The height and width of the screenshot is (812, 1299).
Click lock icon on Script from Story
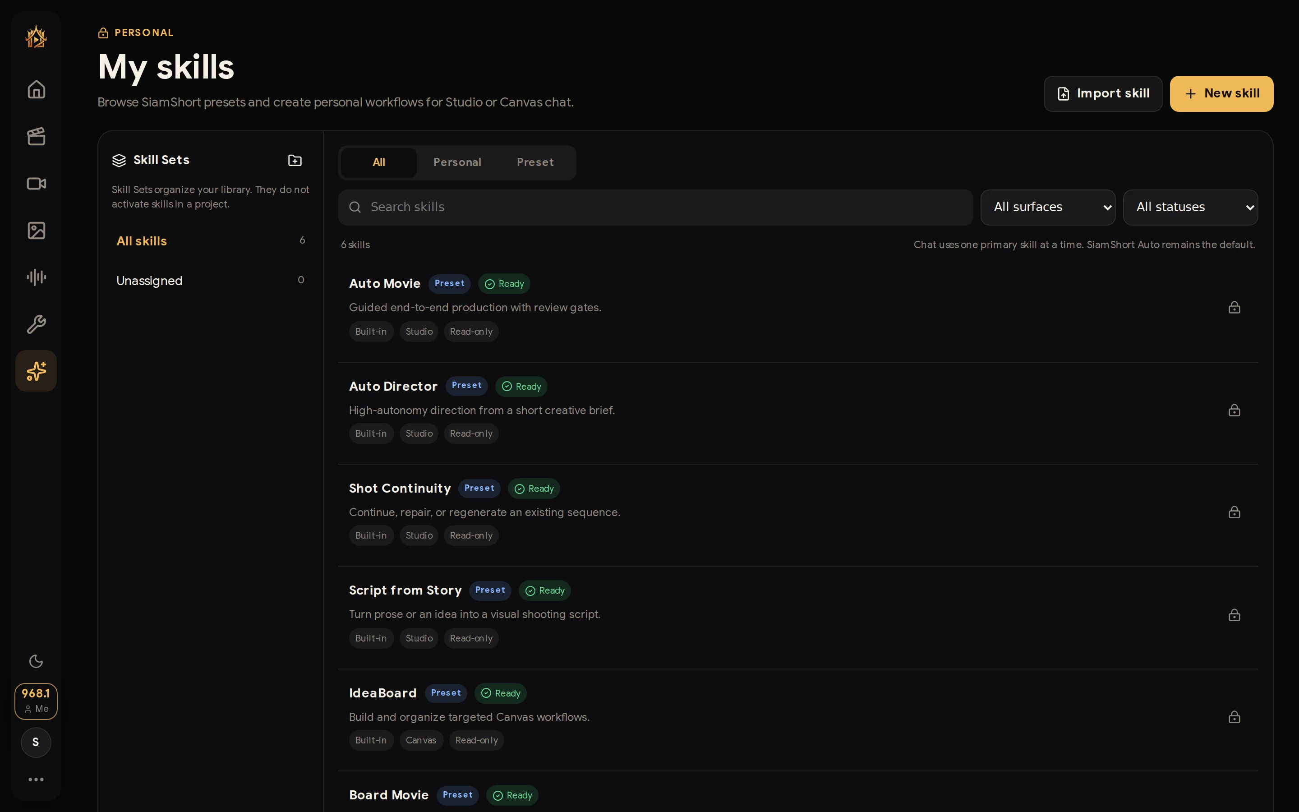pos(1234,615)
